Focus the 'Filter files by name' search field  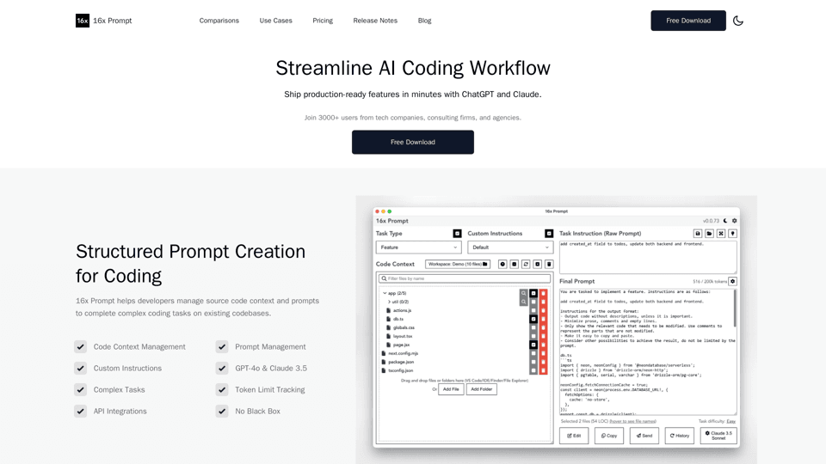click(x=465, y=278)
